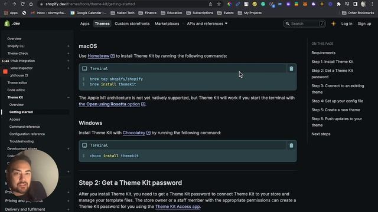Click the browser forward arrow

click(14, 4)
